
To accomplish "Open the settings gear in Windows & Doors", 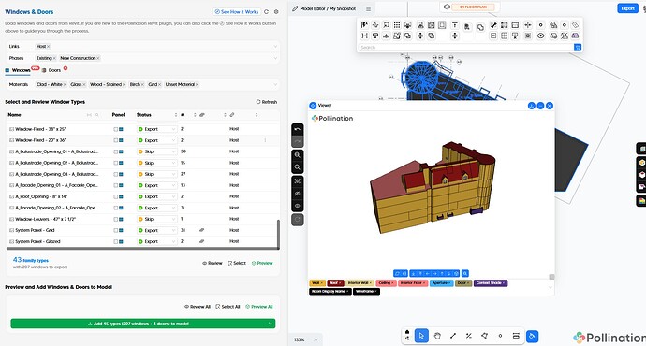I will point(276,12).
